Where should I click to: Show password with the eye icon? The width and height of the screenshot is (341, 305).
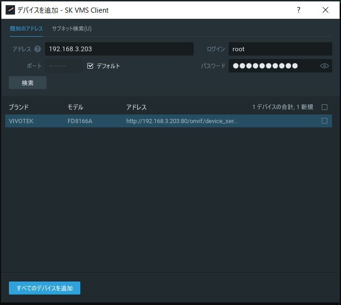[x=324, y=66]
